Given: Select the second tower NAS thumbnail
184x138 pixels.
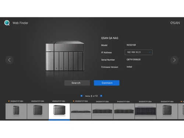Looking at the screenshot, I should pyautogui.click(x=38, y=111).
